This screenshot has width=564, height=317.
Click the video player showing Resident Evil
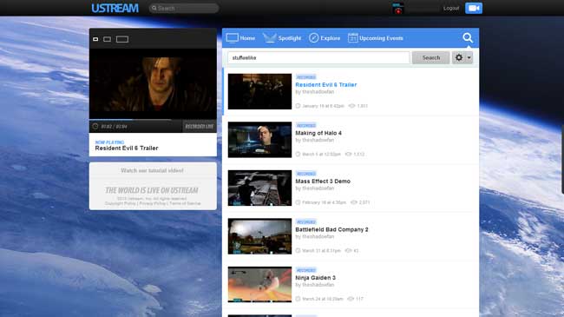click(153, 83)
